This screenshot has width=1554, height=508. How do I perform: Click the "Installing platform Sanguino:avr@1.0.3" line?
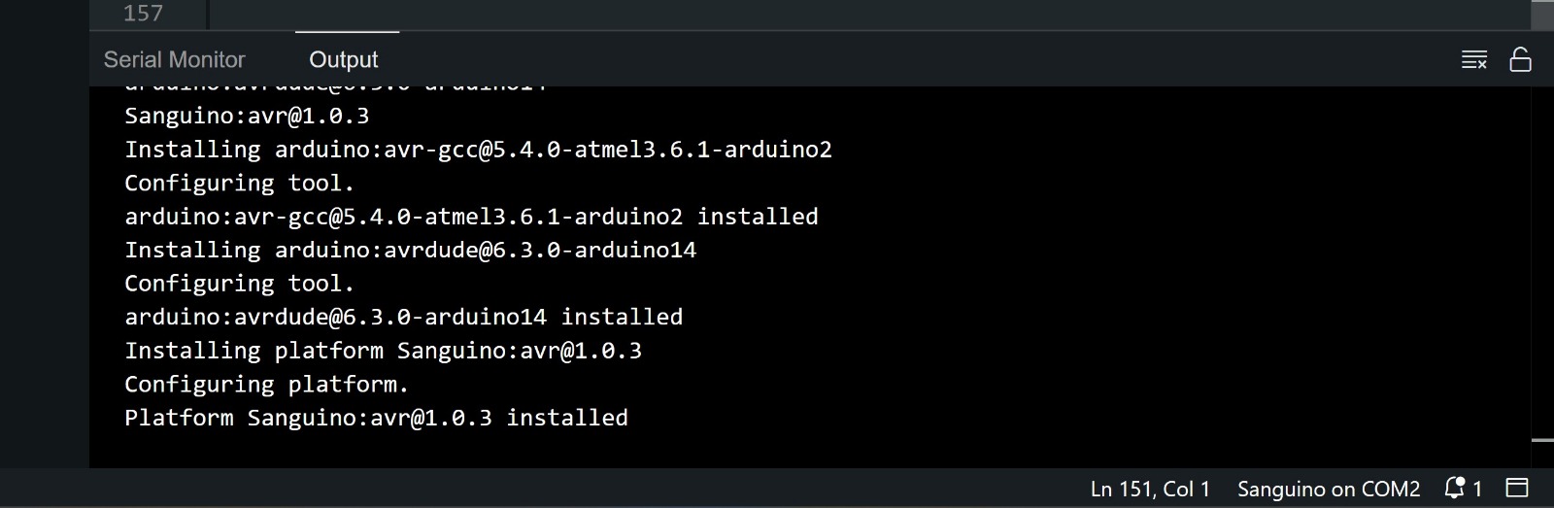point(383,351)
